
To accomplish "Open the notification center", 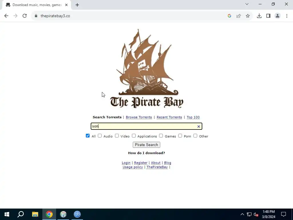I will [x=284, y=214].
